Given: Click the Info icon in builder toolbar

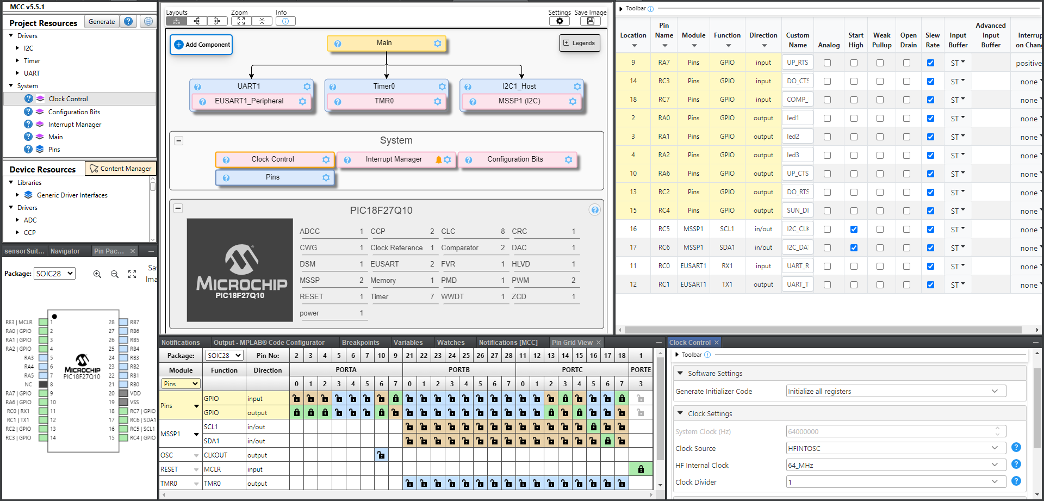Looking at the screenshot, I should click(x=285, y=21).
